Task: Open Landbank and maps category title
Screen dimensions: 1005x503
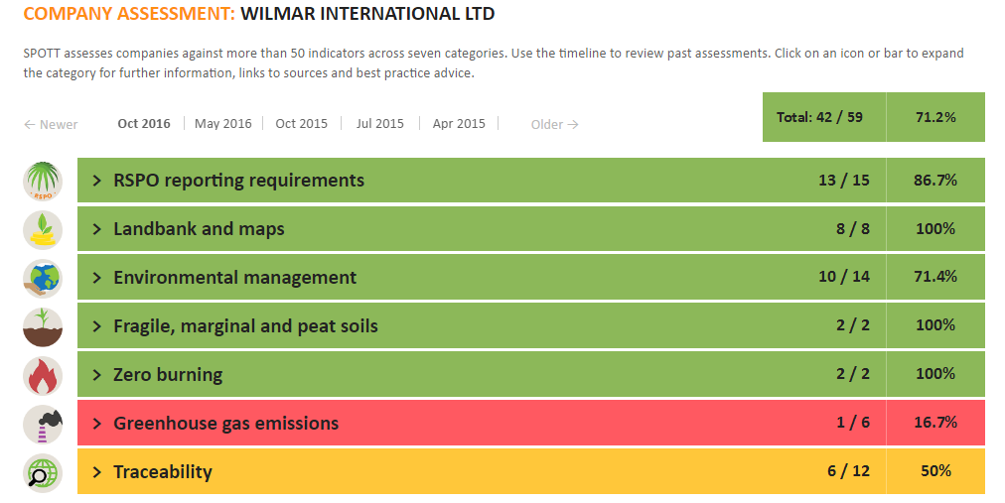Action: (199, 229)
